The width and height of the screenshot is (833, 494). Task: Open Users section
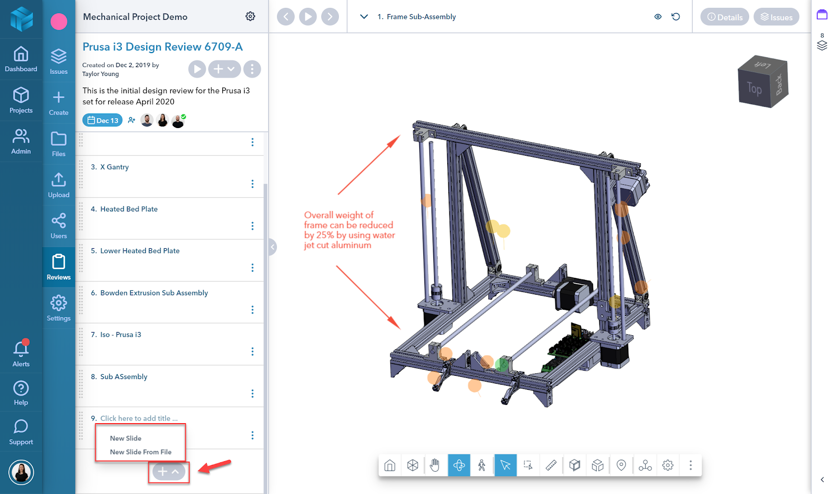[59, 226]
